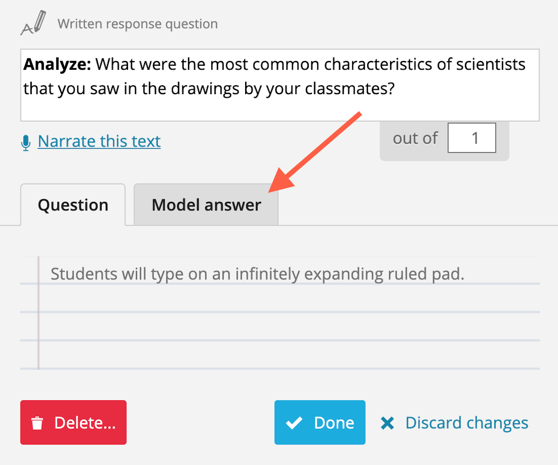Click the written response pencil icon
The image size is (558, 465).
[x=33, y=23]
